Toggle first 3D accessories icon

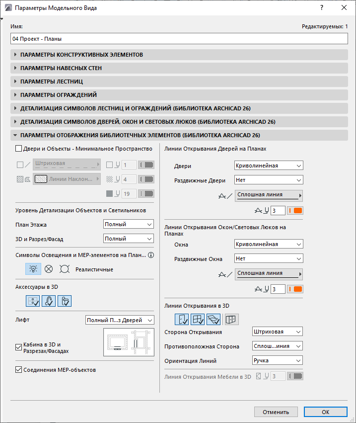(x=33, y=301)
